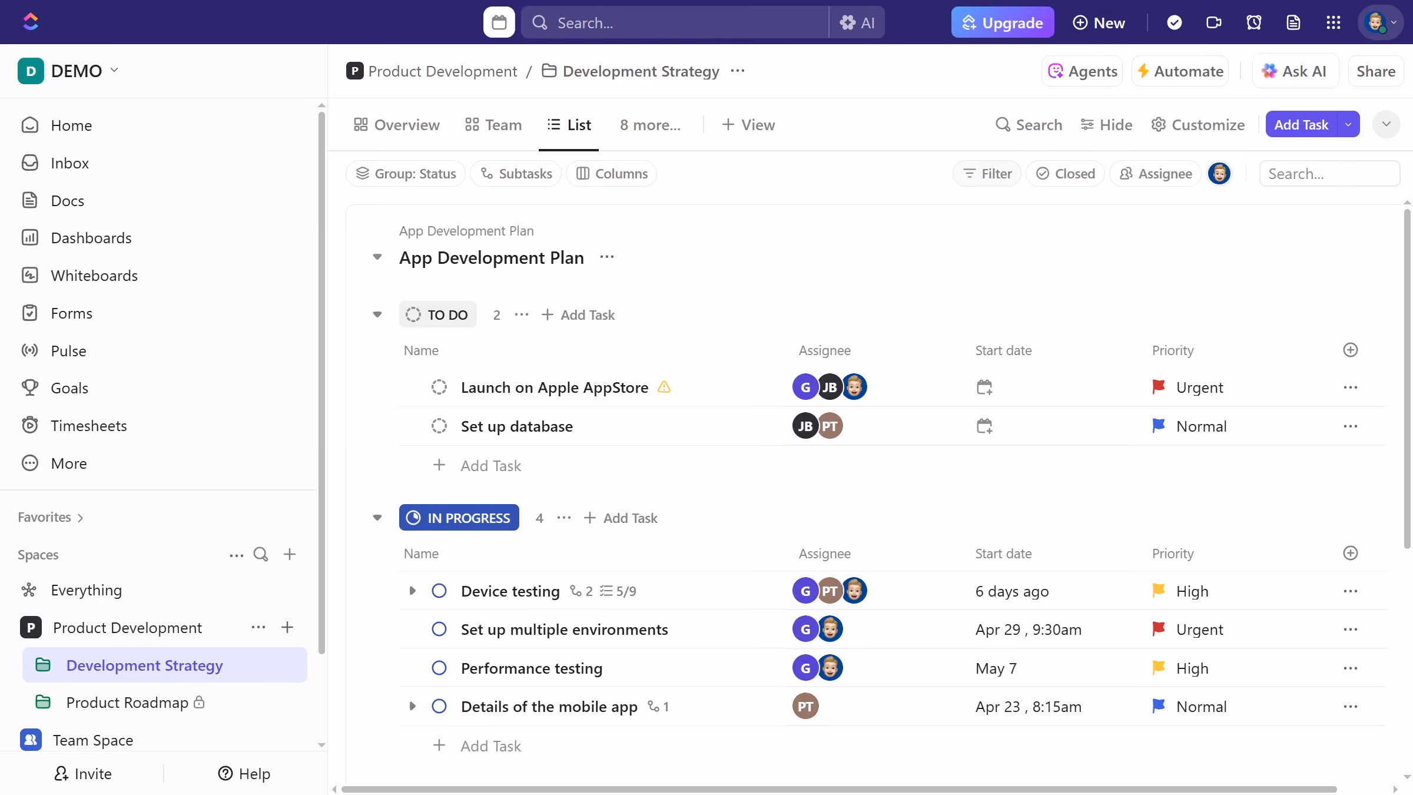Click the Upgrade button
The image size is (1413, 795).
tap(1003, 22)
